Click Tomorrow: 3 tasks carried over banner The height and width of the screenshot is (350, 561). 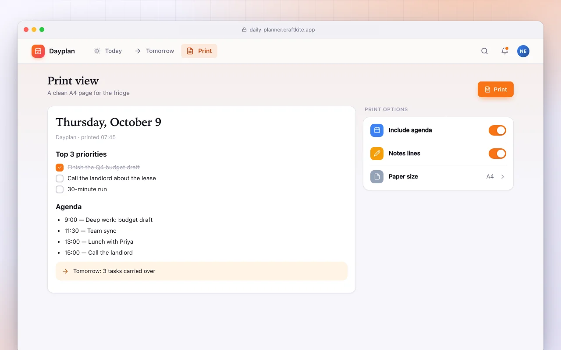(202, 271)
